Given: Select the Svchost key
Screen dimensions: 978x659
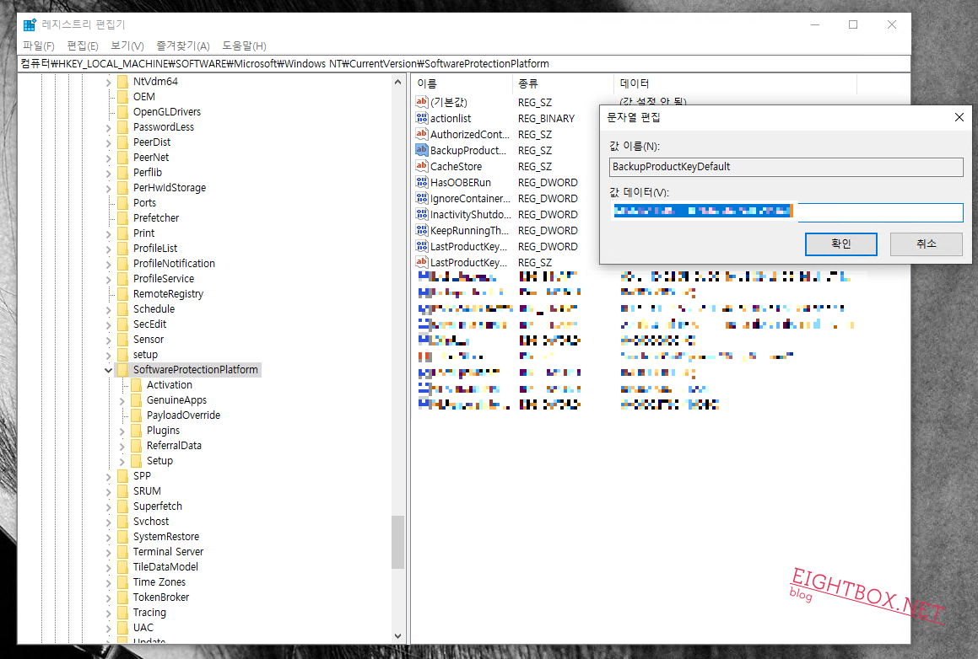Looking at the screenshot, I should pos(151,522).
